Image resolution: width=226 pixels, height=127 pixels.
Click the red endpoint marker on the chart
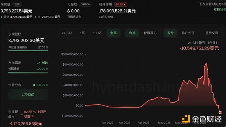click(220, 112)
